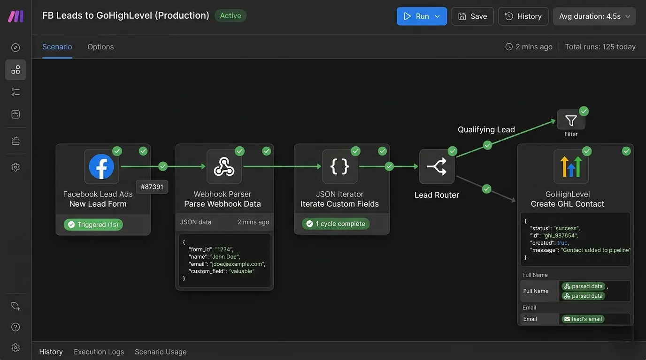Open the Filter funnel icon
Screen dimensions: 646x360
(571, 120)
